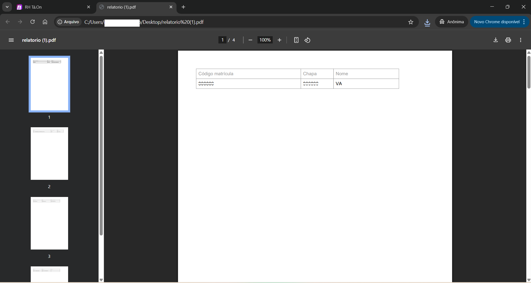Click the page number input field
This screenshot has width=531, height=283.
[x=222, y=40]
